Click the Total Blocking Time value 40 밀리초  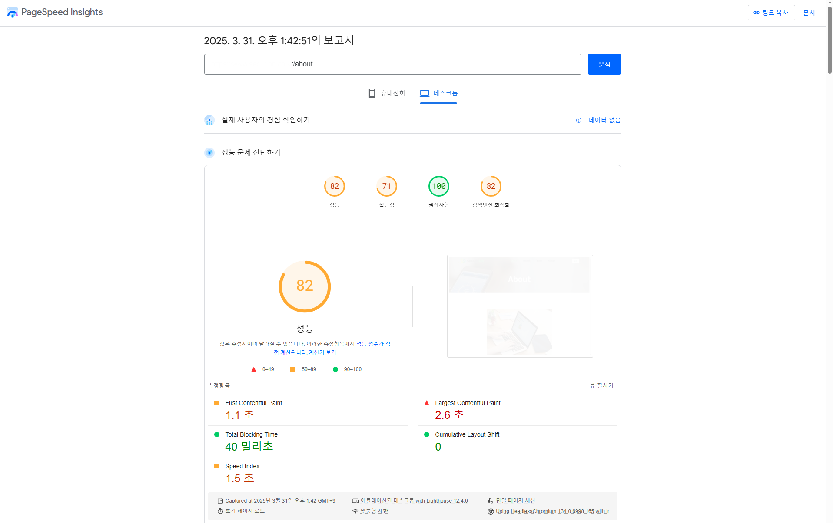(249, 447)
